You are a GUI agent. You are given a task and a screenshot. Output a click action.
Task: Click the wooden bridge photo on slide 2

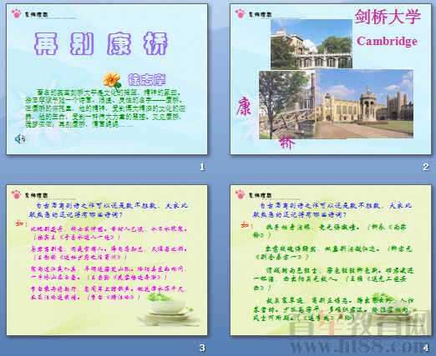(287, 105)
